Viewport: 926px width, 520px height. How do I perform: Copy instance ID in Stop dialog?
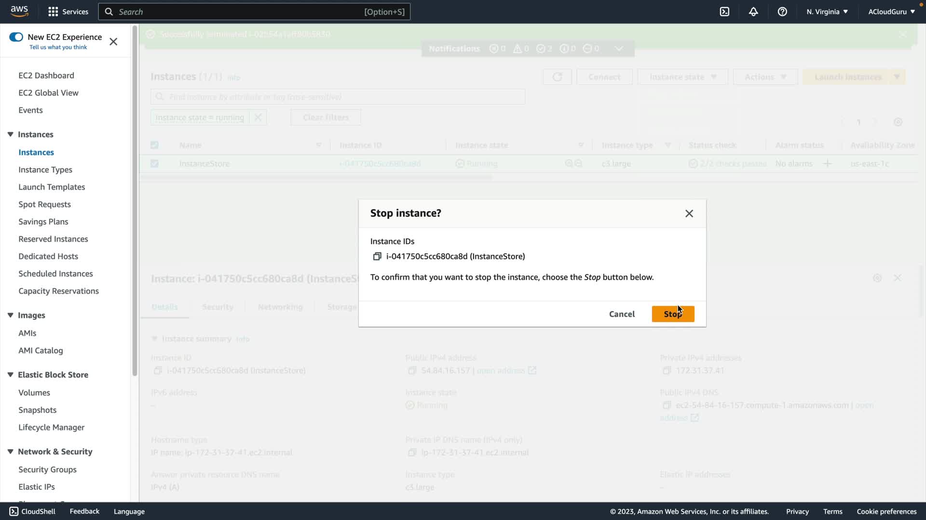(377, 257)
